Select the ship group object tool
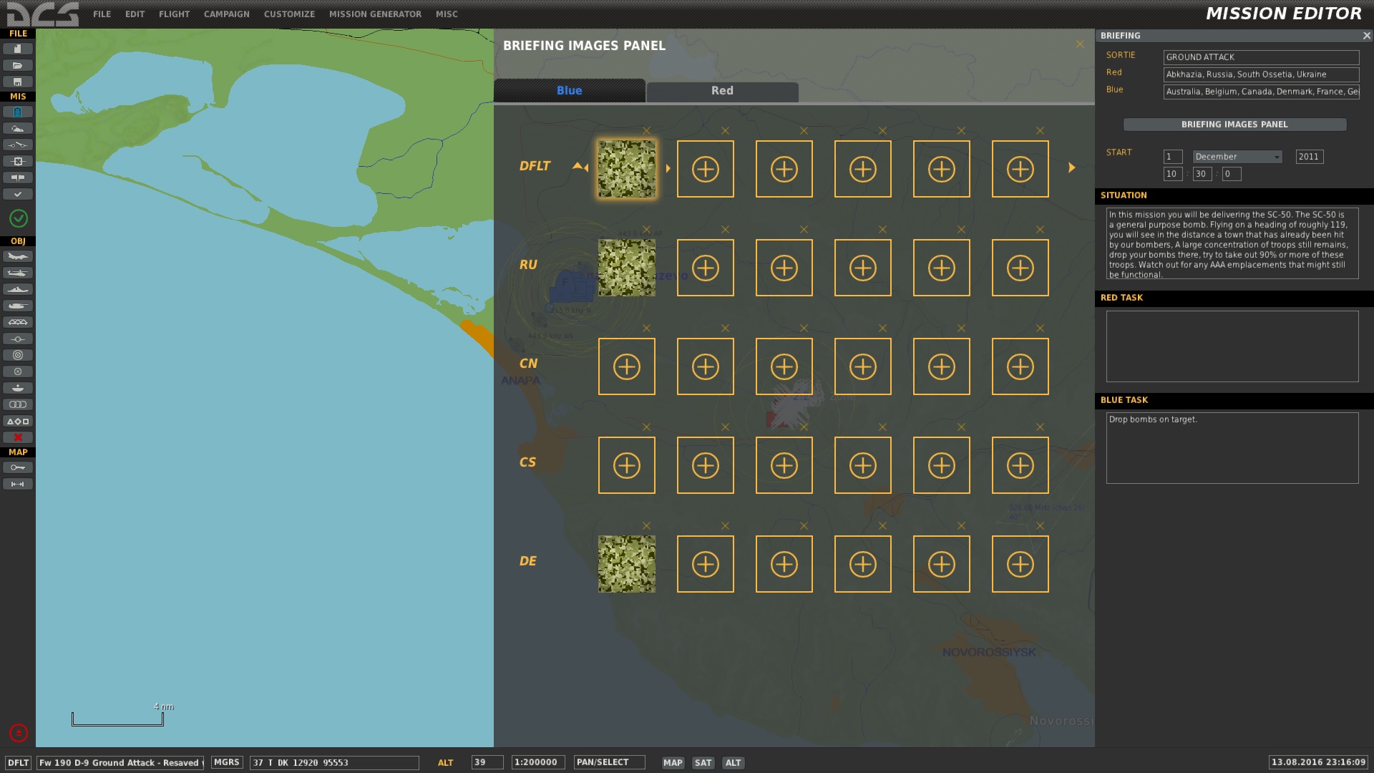The image size is (1374, 773). [18, 289]
